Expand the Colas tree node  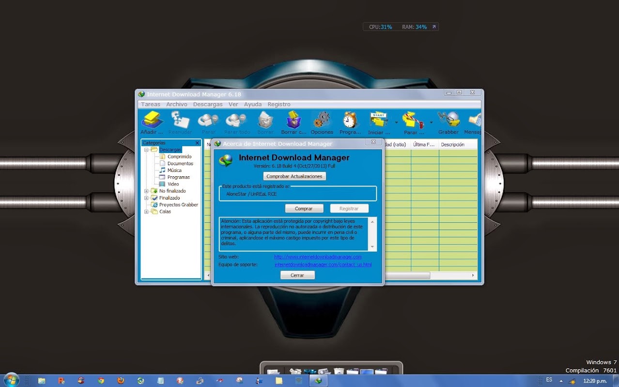(x=146, y=212)
